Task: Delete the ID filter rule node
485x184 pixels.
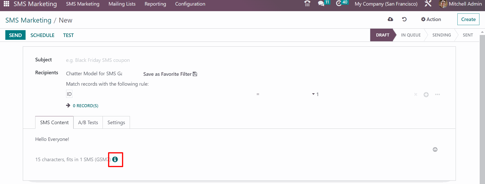Action: click(416, 95)
